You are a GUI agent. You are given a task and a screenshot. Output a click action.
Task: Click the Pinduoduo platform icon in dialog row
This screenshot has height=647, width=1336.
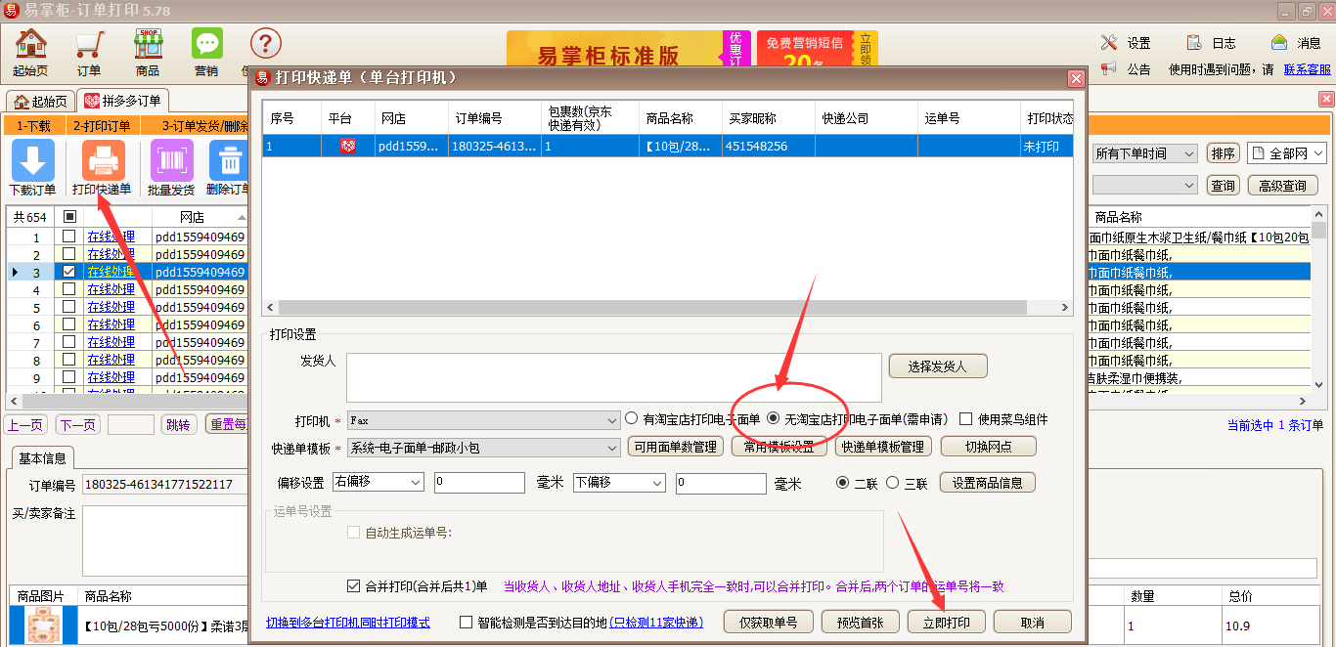click(348, 146)
